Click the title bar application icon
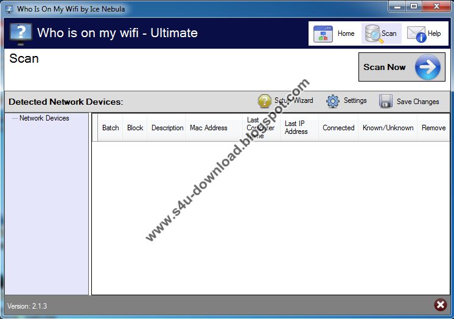The height and width of the screenshot is (319, 454). pyautogui.click(x=9, y=9)
